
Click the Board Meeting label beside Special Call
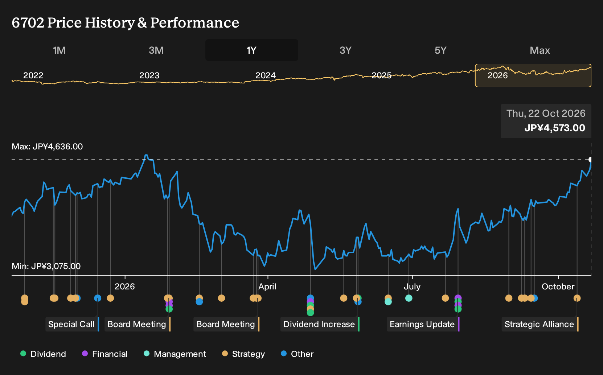click(x=138, y=324)
